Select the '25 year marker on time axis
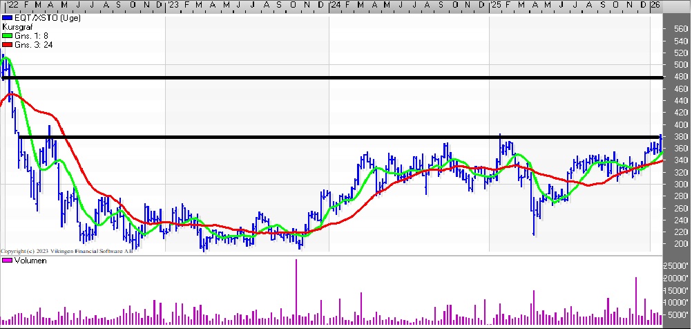The width and height of the screenshot is (692, 329). pyautogui.click(x=494, y=6)
